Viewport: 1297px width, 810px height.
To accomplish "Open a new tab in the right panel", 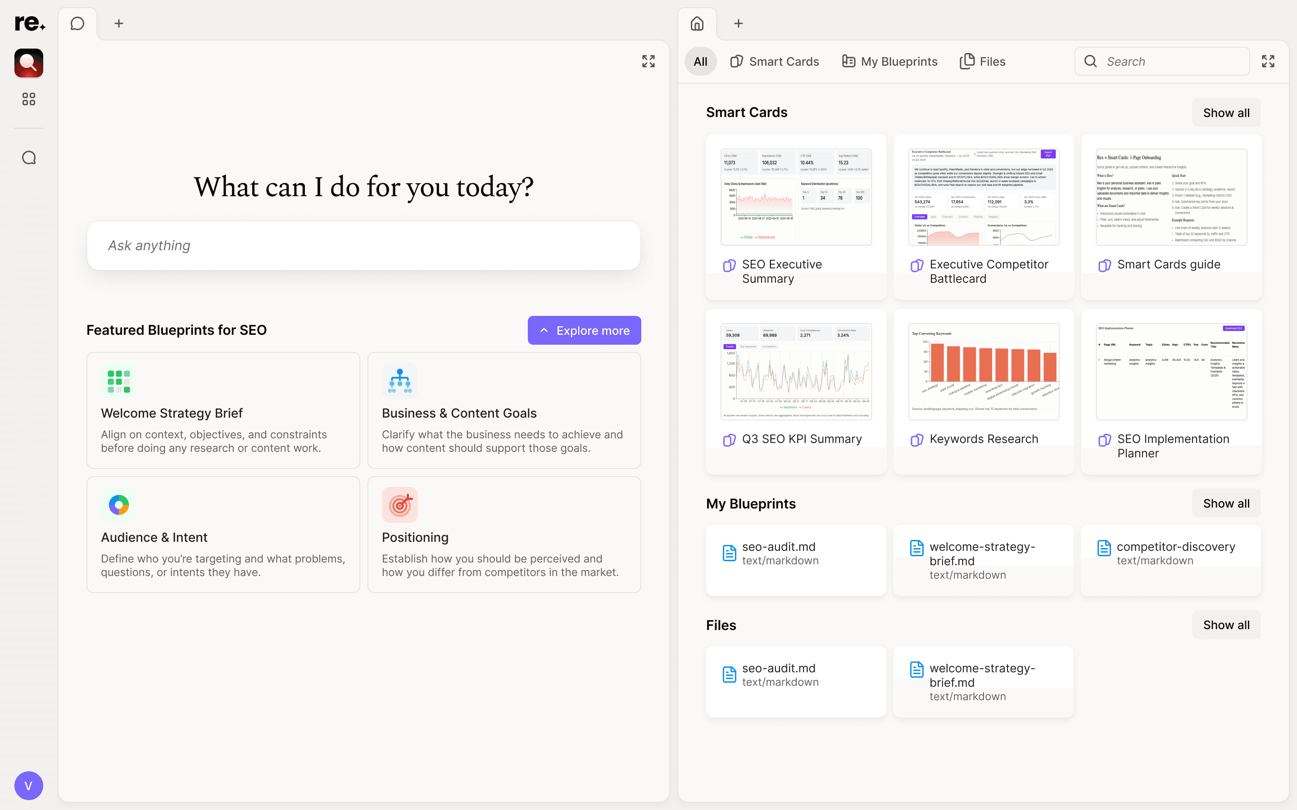I will tap(738, 23).
